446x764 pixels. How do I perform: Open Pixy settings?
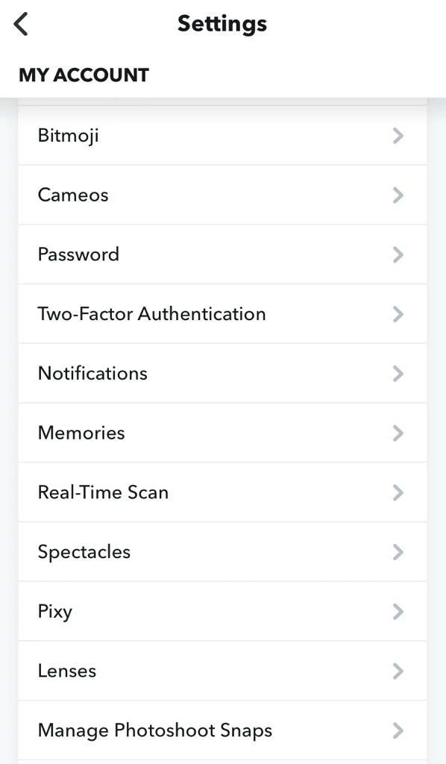222,611
